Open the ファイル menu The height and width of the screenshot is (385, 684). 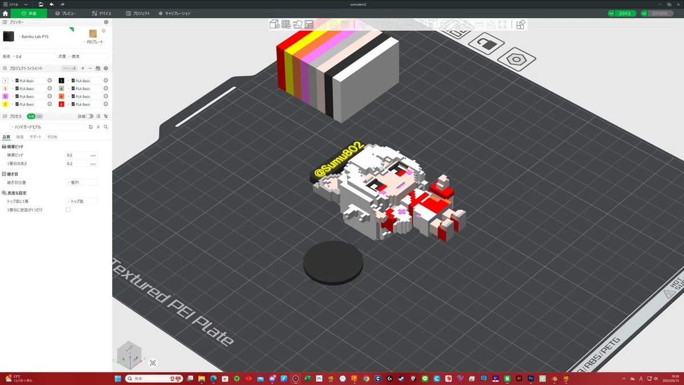pos(10,4)
